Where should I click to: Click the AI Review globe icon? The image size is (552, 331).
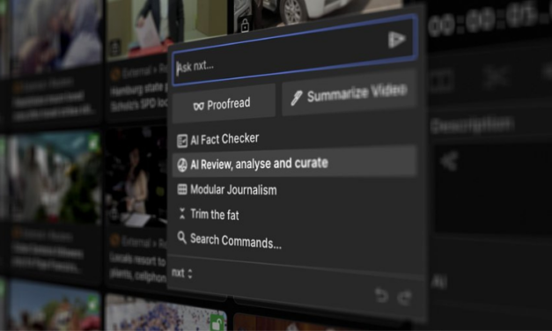pyautogui.click(x=182, y=165)
